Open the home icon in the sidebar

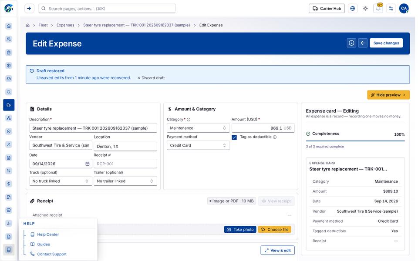pyautogui.click(x=9, y=26)
